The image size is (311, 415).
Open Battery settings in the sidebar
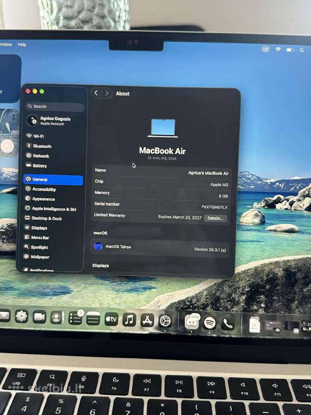click(36, 166)
